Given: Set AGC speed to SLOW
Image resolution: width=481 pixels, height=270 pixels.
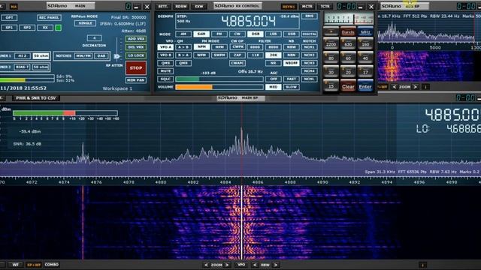Looking at the screenshot, I should [x=291, y=87].
